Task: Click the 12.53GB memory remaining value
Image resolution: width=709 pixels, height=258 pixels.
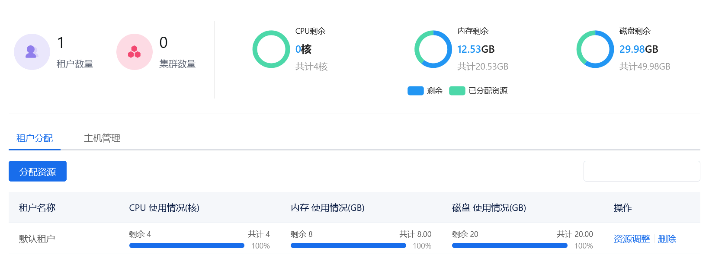Action: (476, 49)
